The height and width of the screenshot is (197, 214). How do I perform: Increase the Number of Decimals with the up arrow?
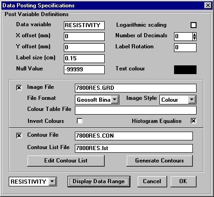194,35
